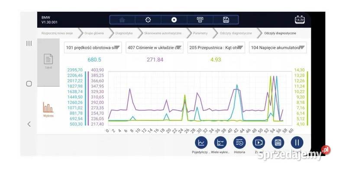Go to home screen icon
The image size is (339, 169).
[122, 20]
